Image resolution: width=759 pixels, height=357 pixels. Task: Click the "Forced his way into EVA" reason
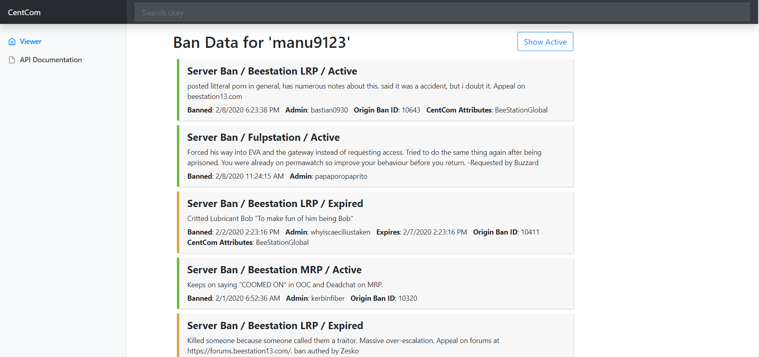click(x=364, y=158)
